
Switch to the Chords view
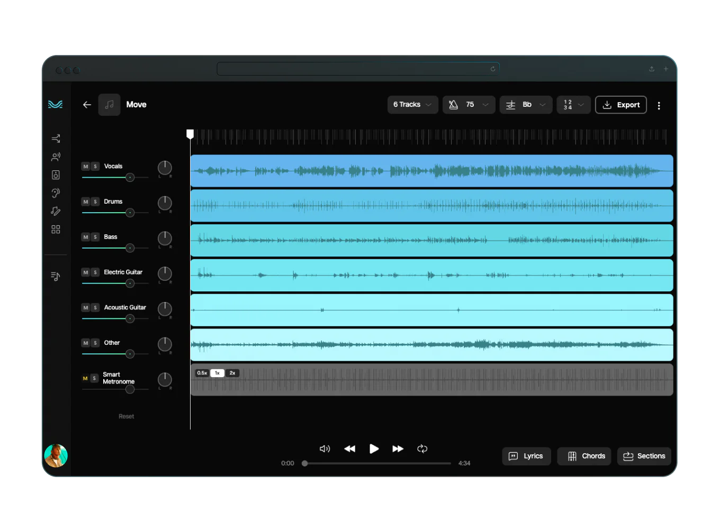tap(584, 456)
